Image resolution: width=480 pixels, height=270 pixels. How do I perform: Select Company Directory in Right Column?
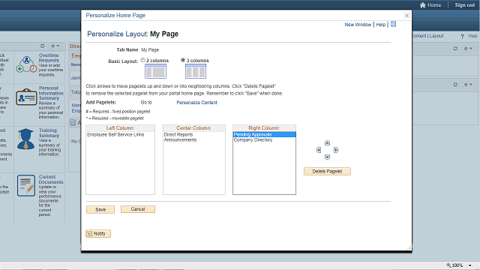coord(253,140)
